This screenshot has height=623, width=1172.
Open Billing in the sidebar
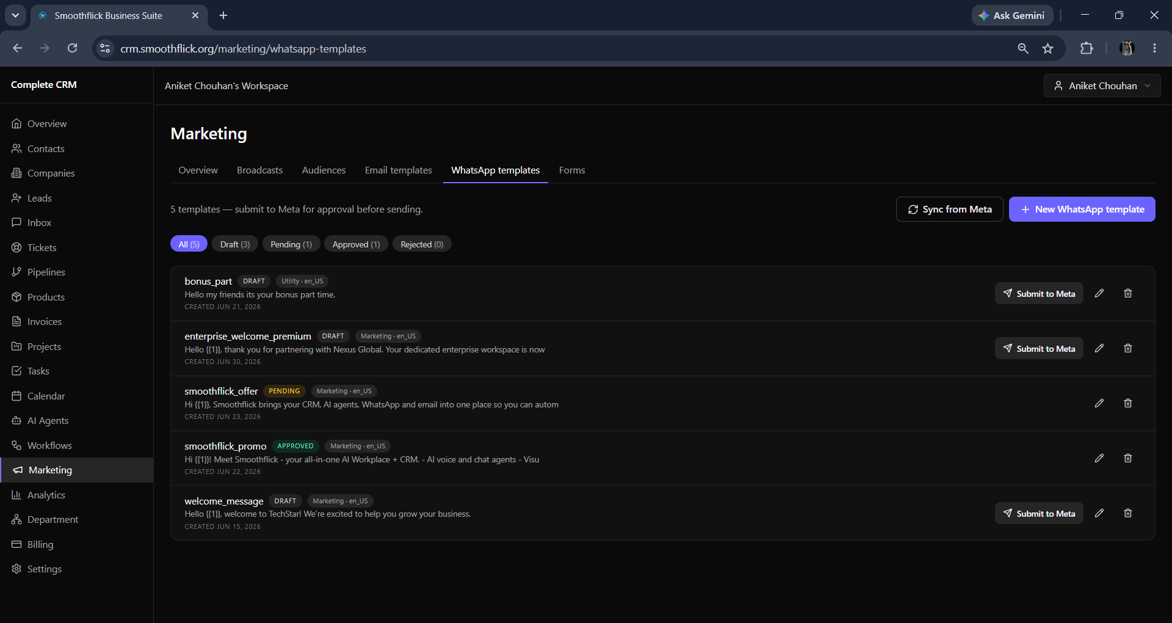76,544
